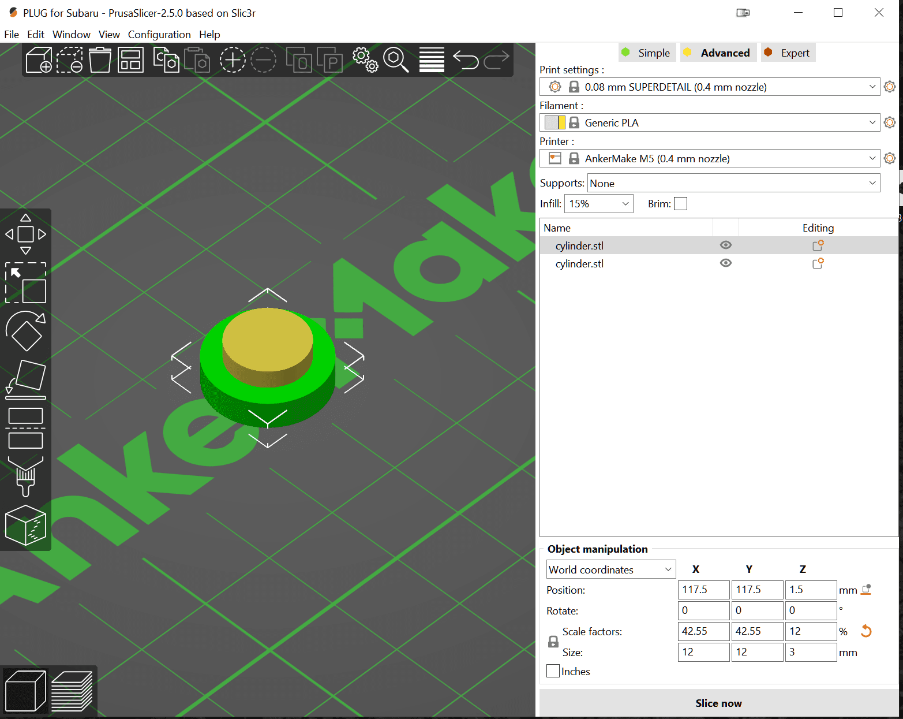903x719 pixels.
Task: Open the View menu
Action: (x=109, y=35)
